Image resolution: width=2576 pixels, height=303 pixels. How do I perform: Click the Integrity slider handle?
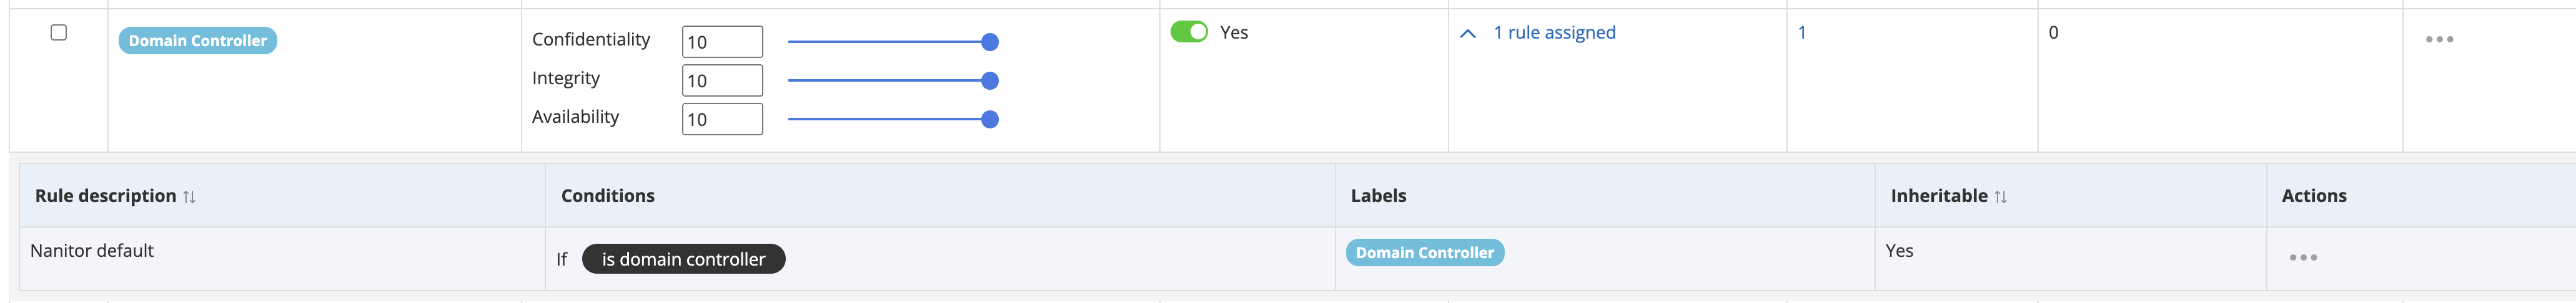(989, 80)
